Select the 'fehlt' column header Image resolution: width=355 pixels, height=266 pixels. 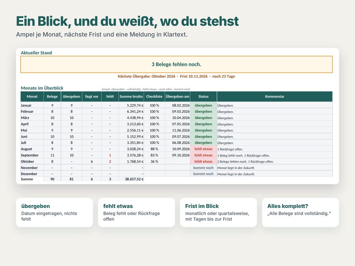[110, 96]
